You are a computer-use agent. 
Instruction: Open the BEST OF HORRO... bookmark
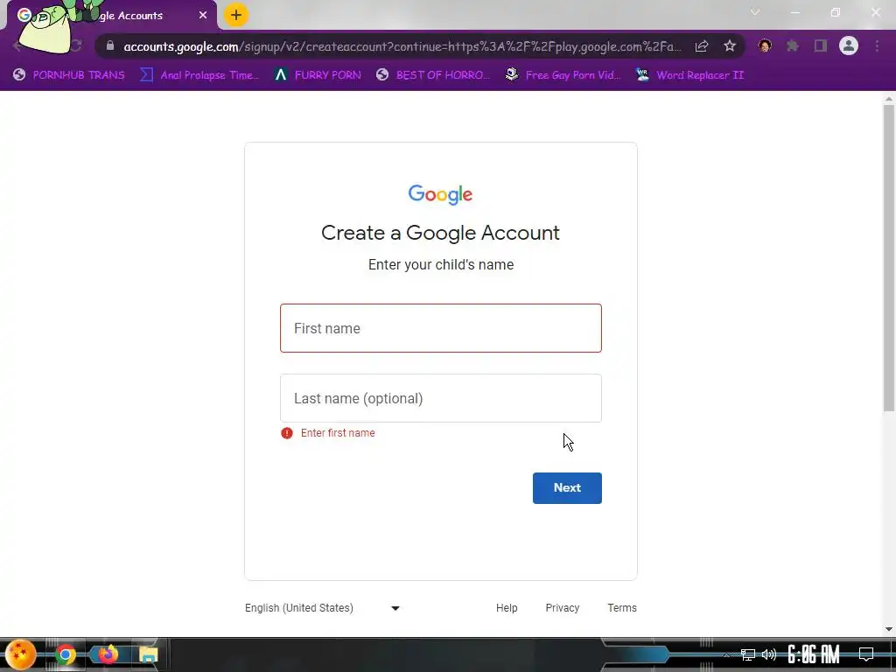point(433,75)
